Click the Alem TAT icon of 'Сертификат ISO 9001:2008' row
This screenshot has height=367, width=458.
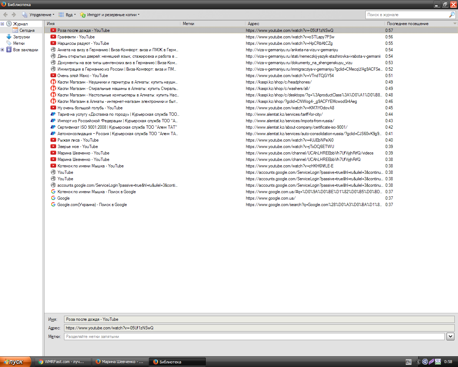pyautogui.click(x=53, y=127)
